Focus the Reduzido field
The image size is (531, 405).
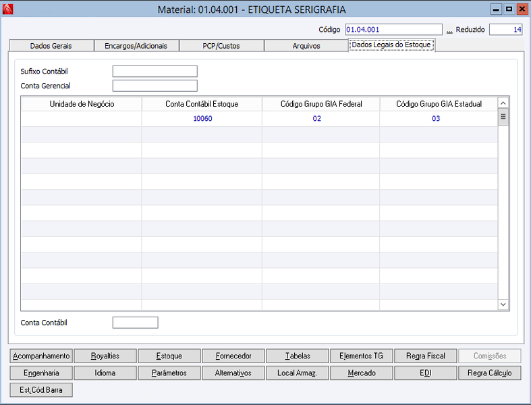click(x=505, y=30)
